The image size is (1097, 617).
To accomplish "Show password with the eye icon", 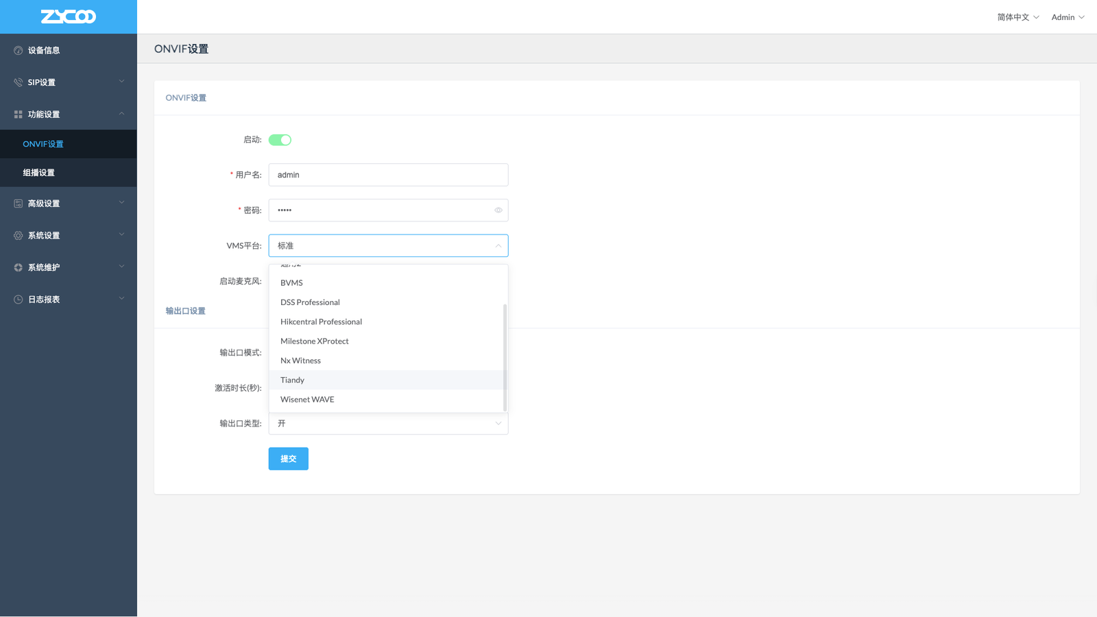I will [x=498, y=210].
